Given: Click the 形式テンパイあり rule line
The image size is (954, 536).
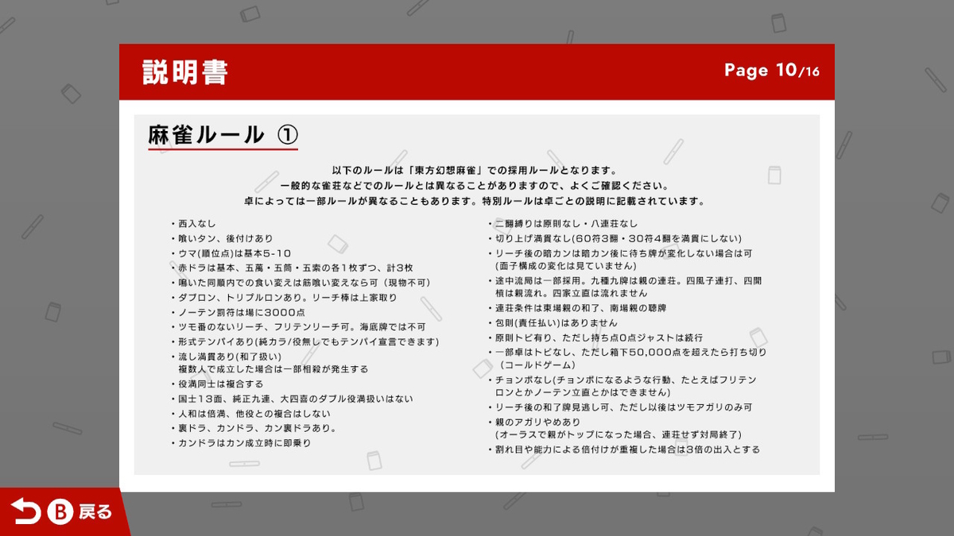Looking at the screenshot, I should point(304,341).
